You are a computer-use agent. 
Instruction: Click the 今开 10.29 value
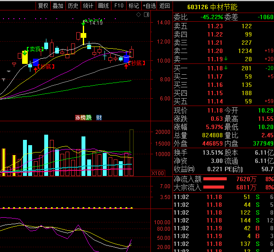(266, 110)
